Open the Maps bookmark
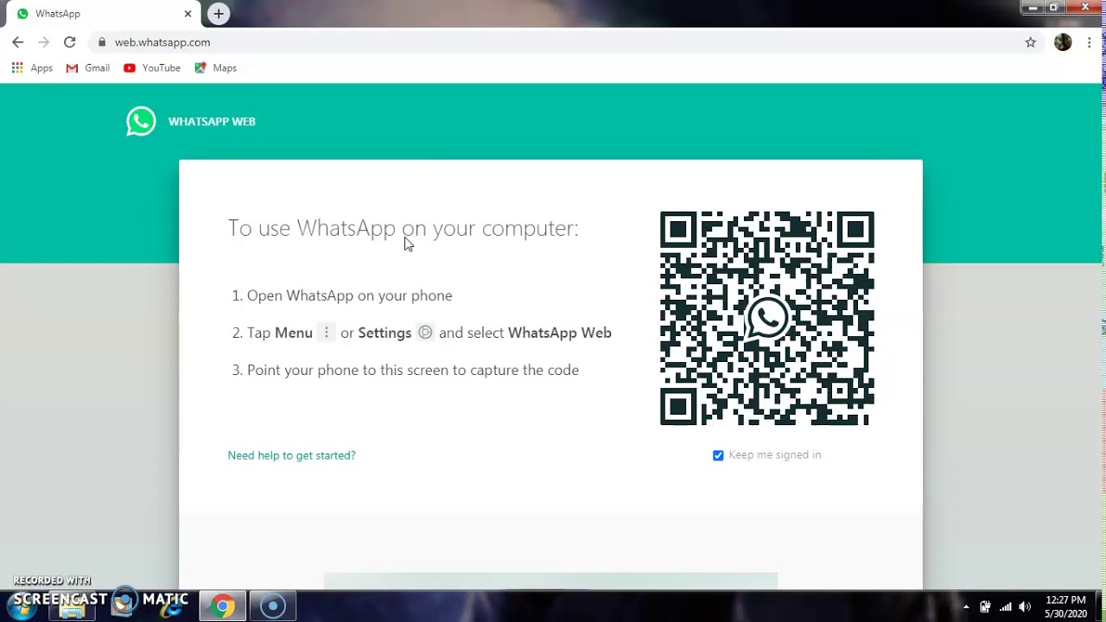This screenshot has height=622, width=1106. (x=215, y=68)
